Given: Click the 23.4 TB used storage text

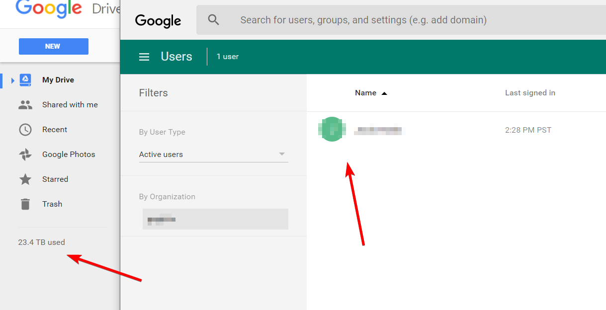Looking at the screenshot, I should point(42,242).
